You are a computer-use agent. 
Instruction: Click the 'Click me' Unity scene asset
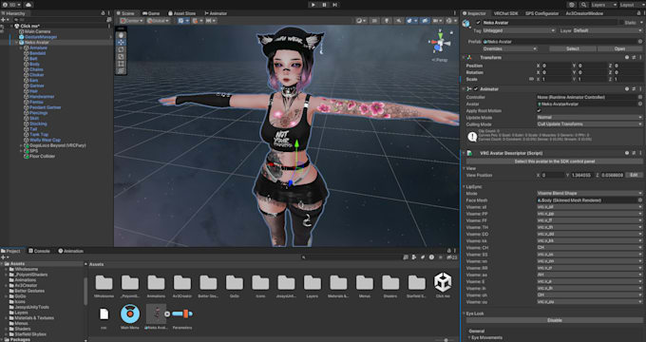tap(443, 282)
